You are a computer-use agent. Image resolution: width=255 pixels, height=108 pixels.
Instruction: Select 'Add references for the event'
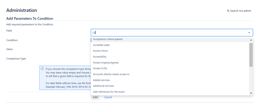click(x=170, y=92)
